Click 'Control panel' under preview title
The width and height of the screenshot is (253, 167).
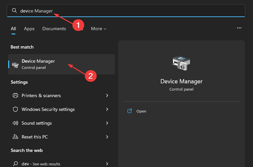pyautogui.click(x=181, y=89)
